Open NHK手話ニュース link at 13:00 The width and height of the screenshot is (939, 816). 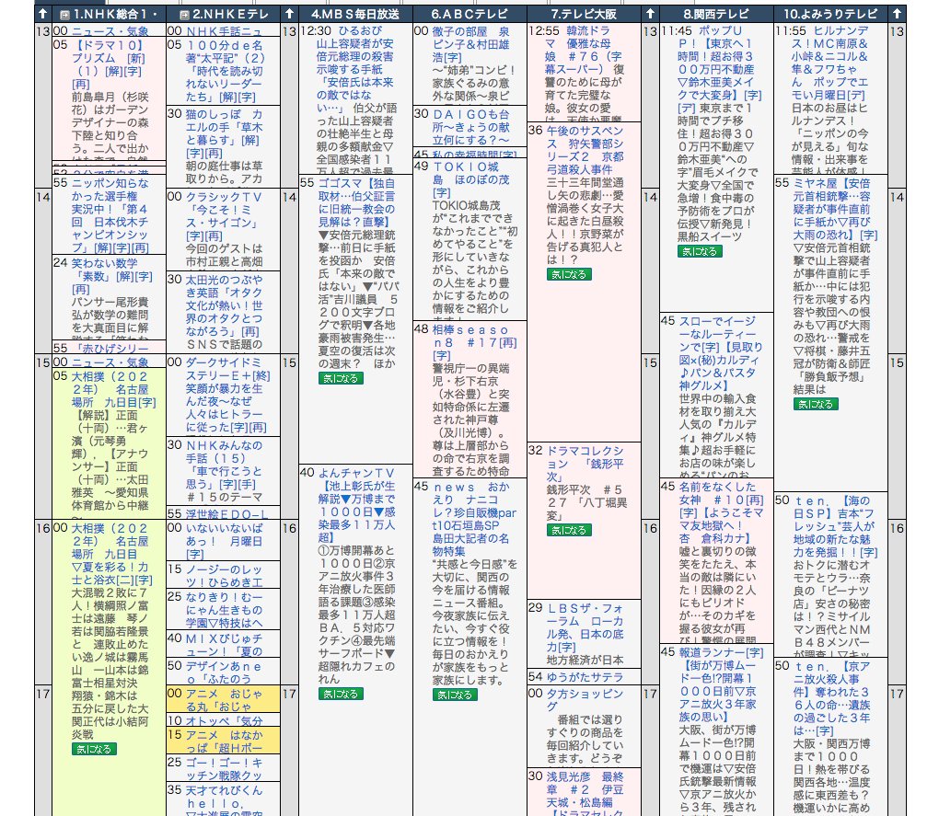[x=224, y=31]
